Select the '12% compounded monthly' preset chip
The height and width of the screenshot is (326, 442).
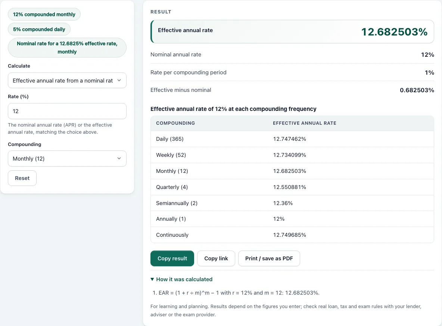click(x=44, y=15)
